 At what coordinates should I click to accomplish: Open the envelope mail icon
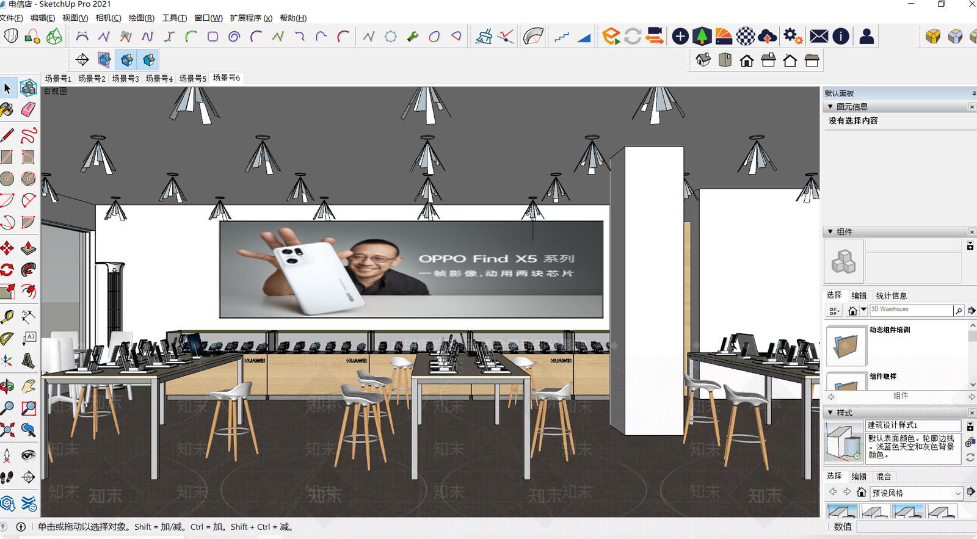click(x=819, y=37)
